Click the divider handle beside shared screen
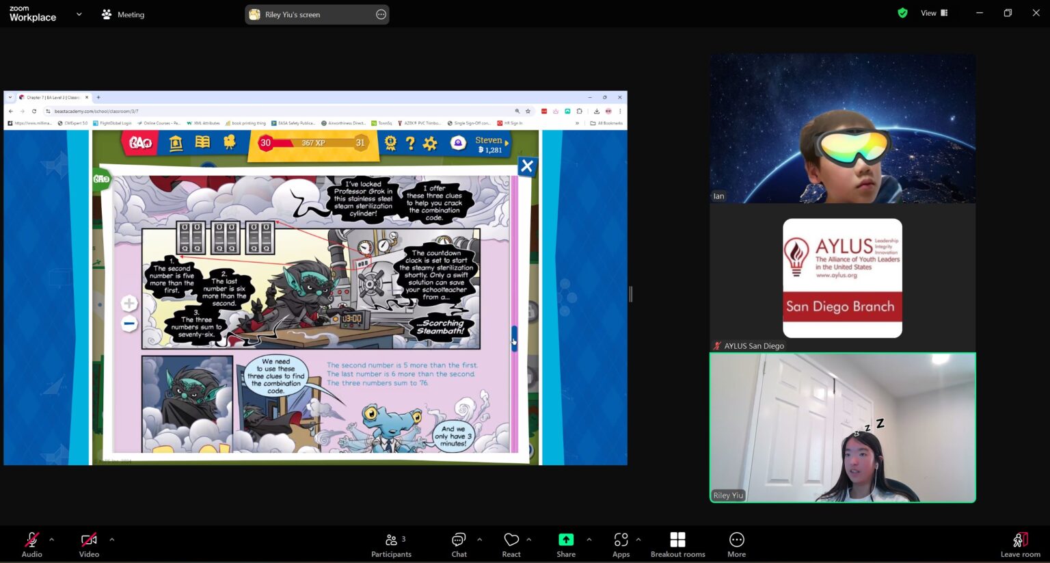This screenshot has width=1050, height=563. pyautogui.click(x=630, y=294)
